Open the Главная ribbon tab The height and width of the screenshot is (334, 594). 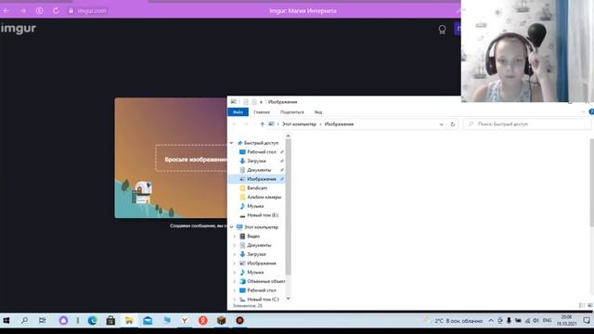pyautogui.click(x=262, y=112)
